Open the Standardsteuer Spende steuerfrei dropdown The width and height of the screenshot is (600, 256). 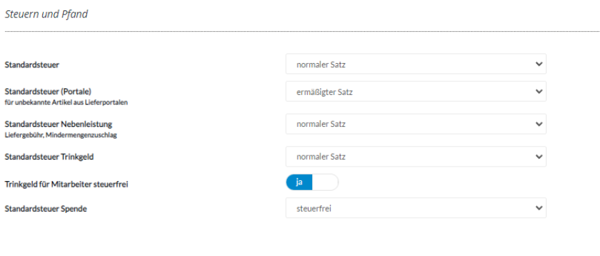pyautogui.click(x=416, y=208)
